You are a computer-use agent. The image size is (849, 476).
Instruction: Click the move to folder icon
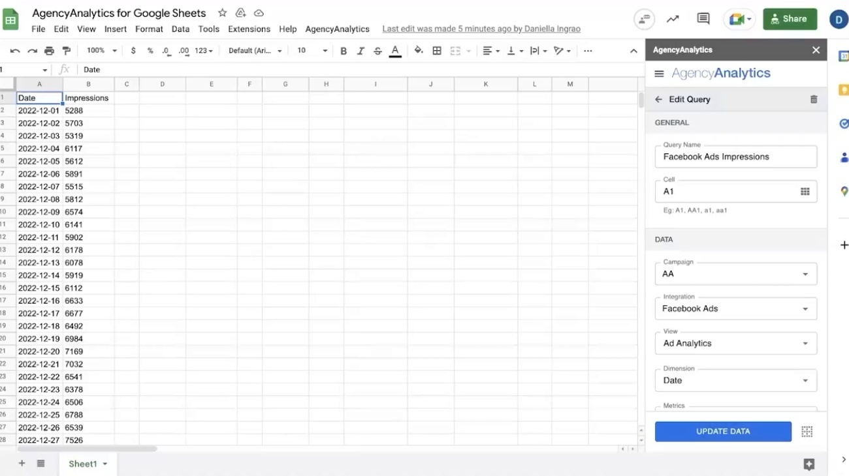coord(240,13)
